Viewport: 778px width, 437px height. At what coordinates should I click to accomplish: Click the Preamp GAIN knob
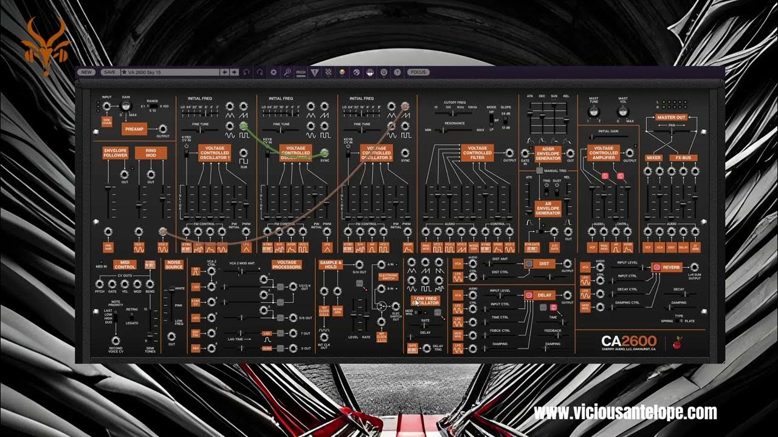click(126, 106)
